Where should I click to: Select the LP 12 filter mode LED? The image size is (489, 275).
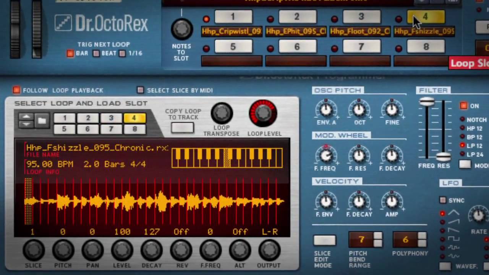click(x=463, y=146)
